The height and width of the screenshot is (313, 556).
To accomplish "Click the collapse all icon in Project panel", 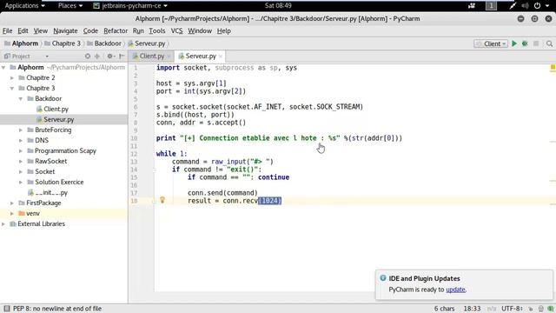I will (97, 56).
